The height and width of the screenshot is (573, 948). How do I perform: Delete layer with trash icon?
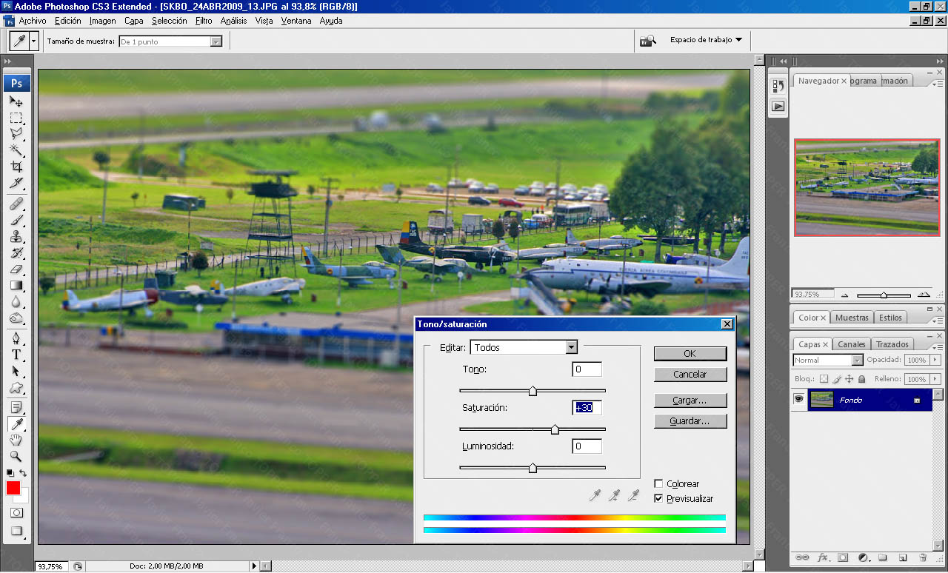tap(923, 557)
